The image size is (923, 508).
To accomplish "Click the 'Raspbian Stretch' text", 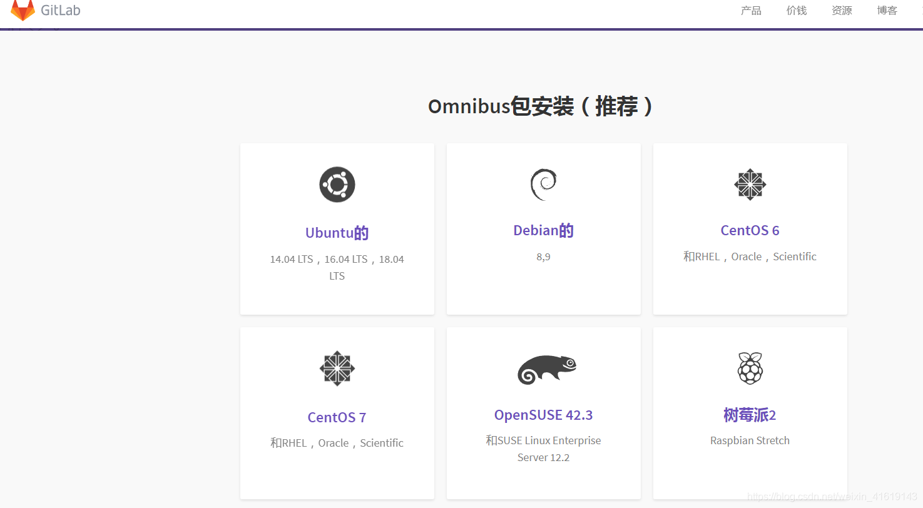I will (x=750, y=440).
